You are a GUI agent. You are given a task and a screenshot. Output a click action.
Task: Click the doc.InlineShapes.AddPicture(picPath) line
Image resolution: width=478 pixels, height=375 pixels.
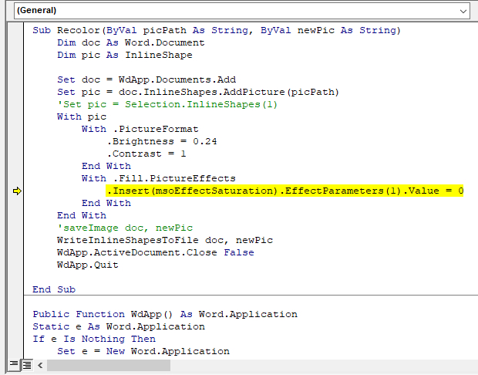[x=198, y=92]
